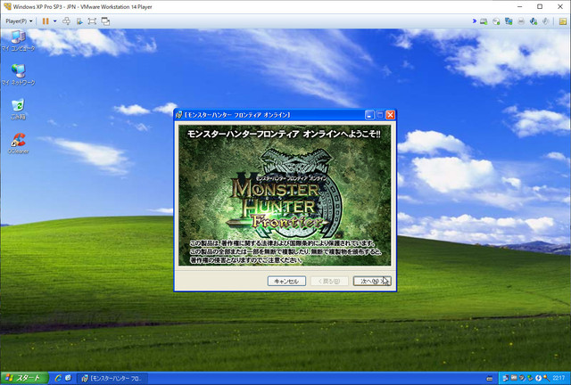Click the CD/DVD drive device icon
This screenshot has height=385, width=571.
pos(496,21)
